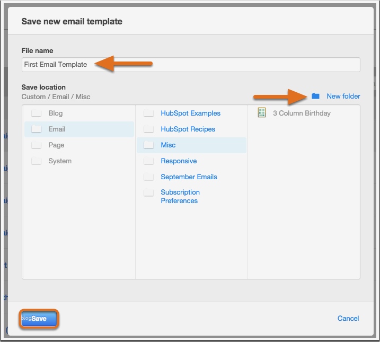Open the Subscription Preferences folder
The height and width of the screenshot is (342, 380).
(x=180, y=197)
